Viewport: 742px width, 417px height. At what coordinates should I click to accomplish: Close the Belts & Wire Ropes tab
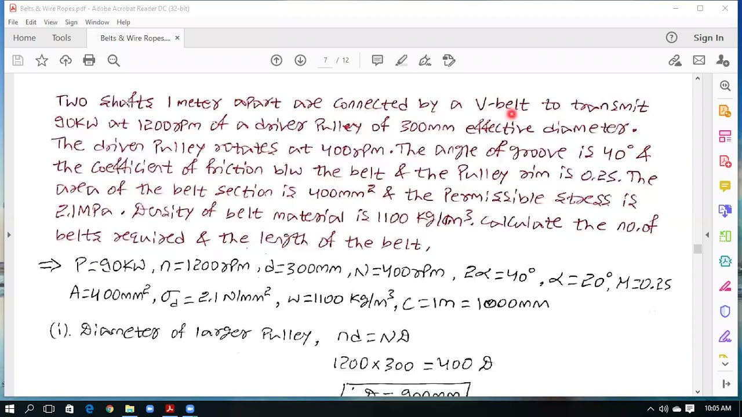point(177,38)
